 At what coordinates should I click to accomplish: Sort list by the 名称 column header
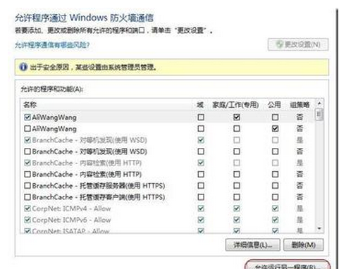(30, 105)
